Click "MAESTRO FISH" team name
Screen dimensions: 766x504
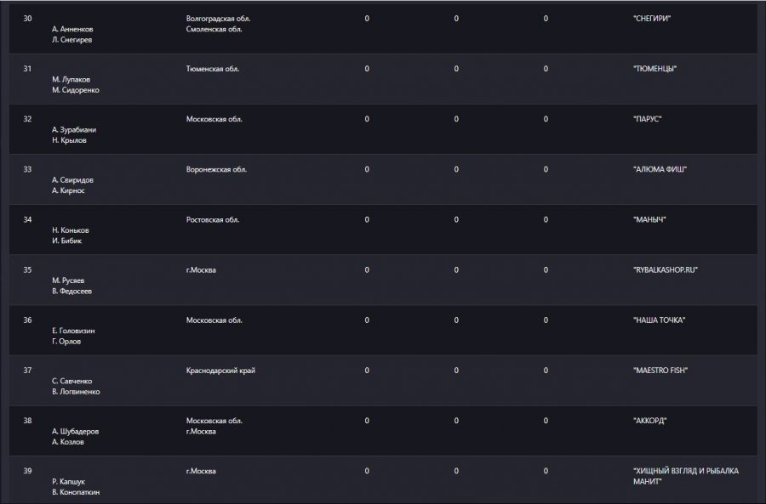tap(660, 371)
